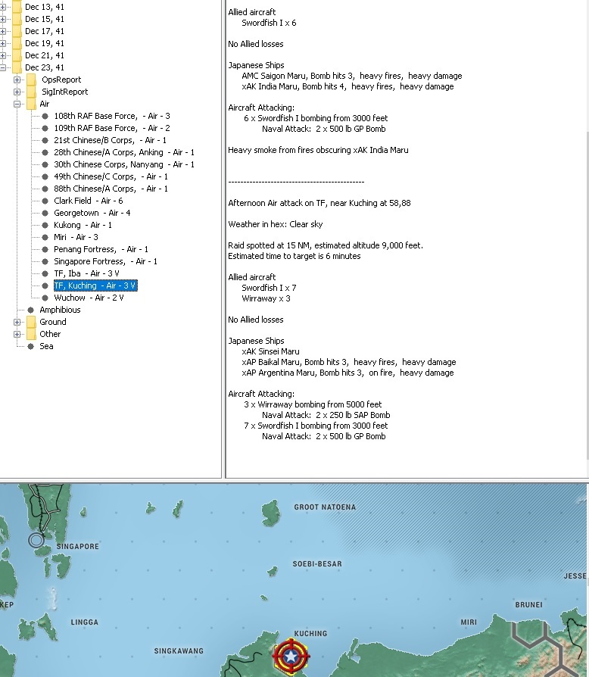Select the SigIntReport tree node
This screenshot has height=677, width=589.
pos(64,92)
